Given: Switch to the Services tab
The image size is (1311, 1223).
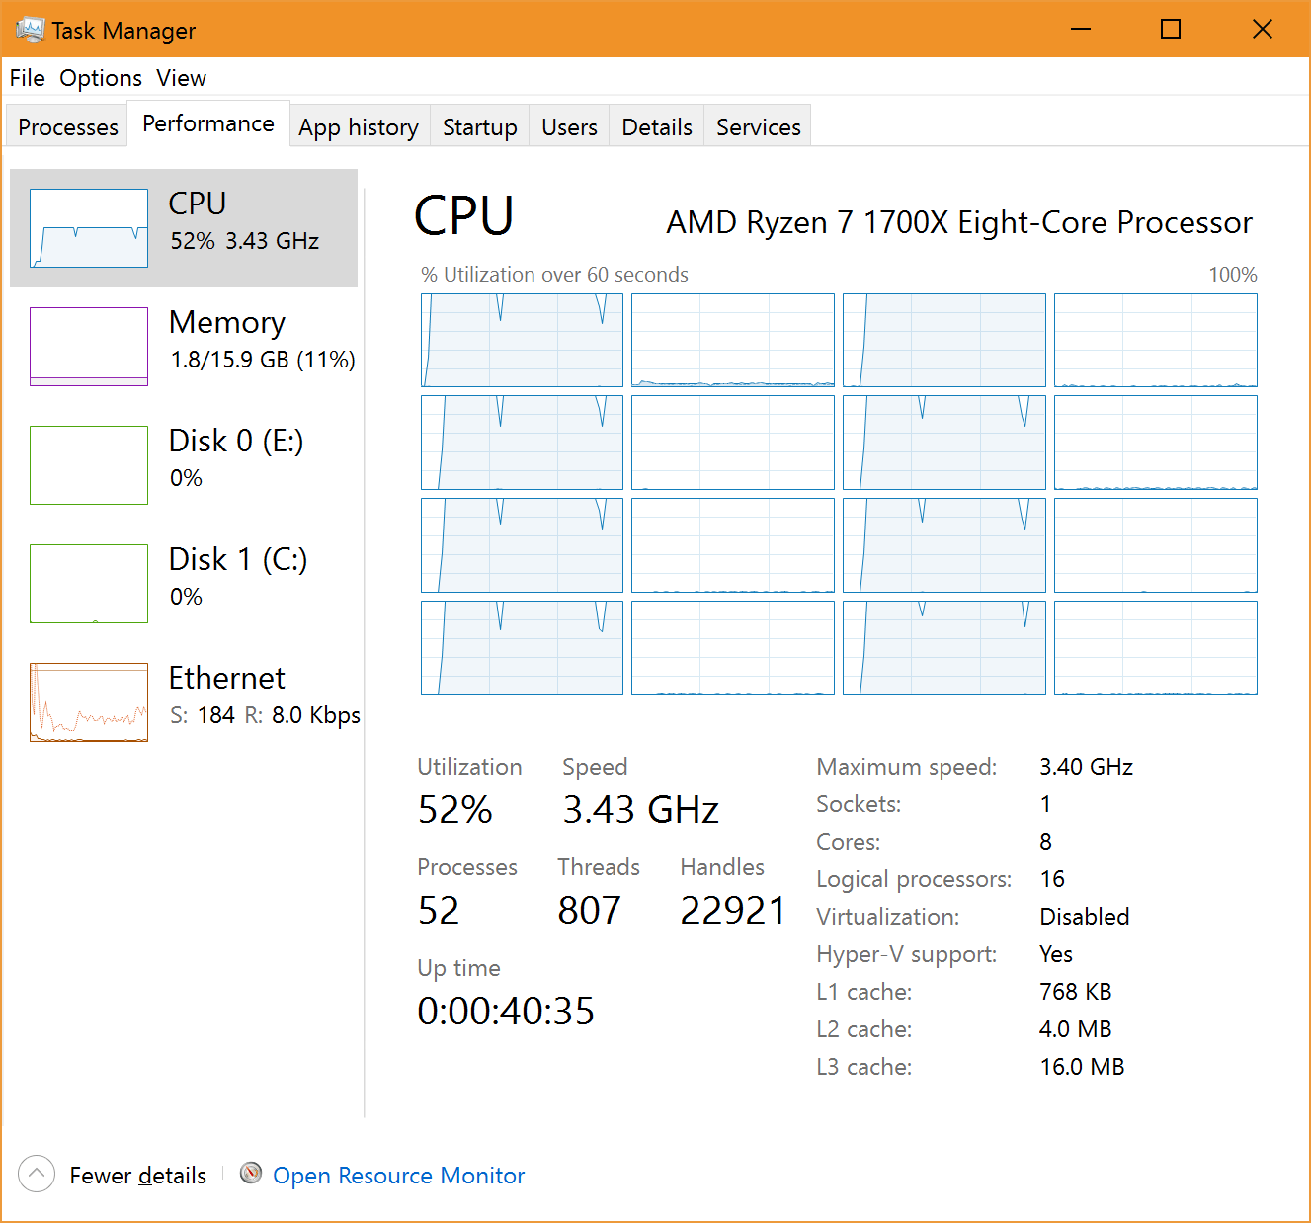Looking at the screenshot, I should tap(759, 126).
